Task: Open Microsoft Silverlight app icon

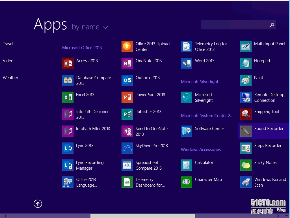Action: click(187, 97)
